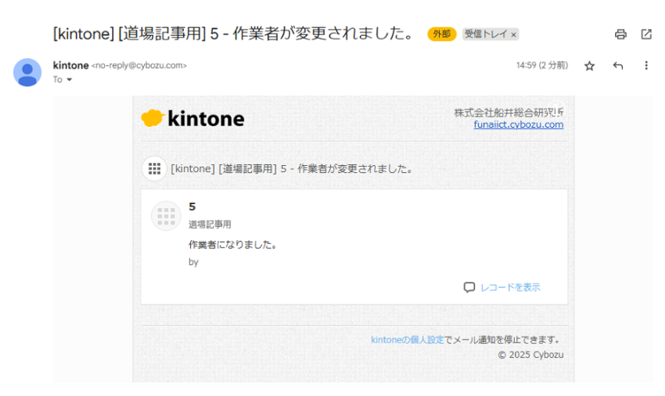665x396 pixels.
Task: Star this kintone email
Action: [x=589, y=66]
